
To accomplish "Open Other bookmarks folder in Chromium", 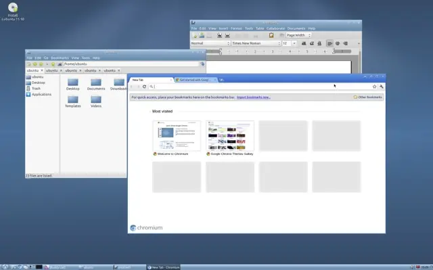I will pos(367,97).
